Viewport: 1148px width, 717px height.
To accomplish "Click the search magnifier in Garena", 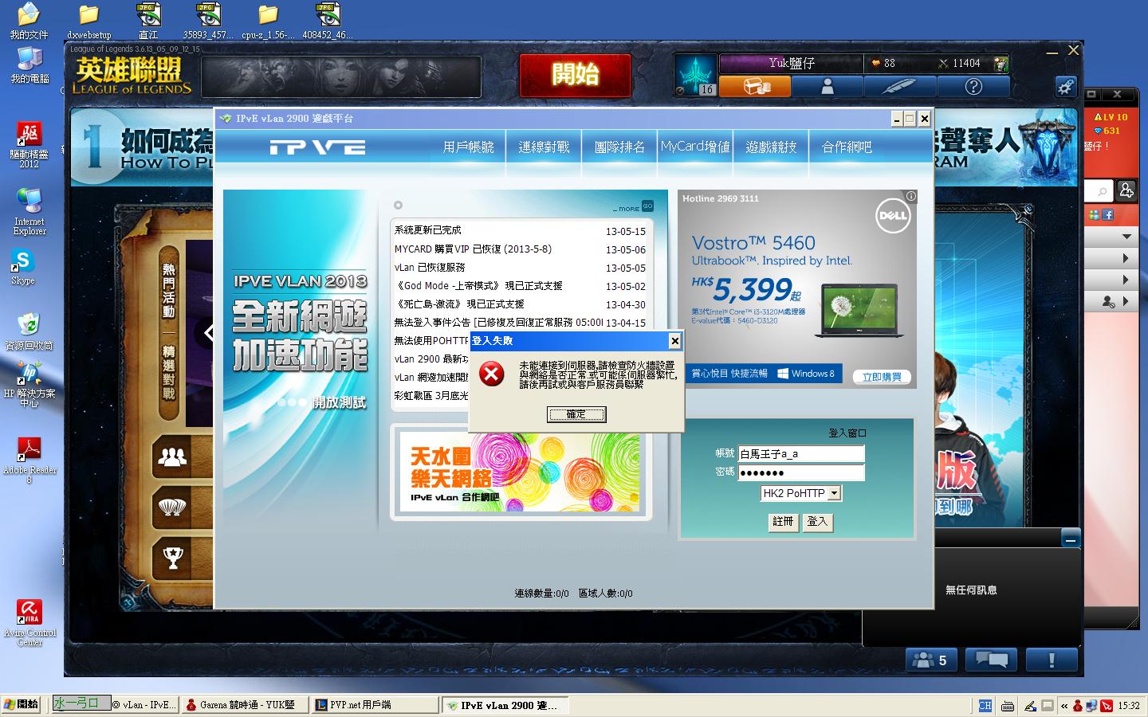I will pos(1102,191).
